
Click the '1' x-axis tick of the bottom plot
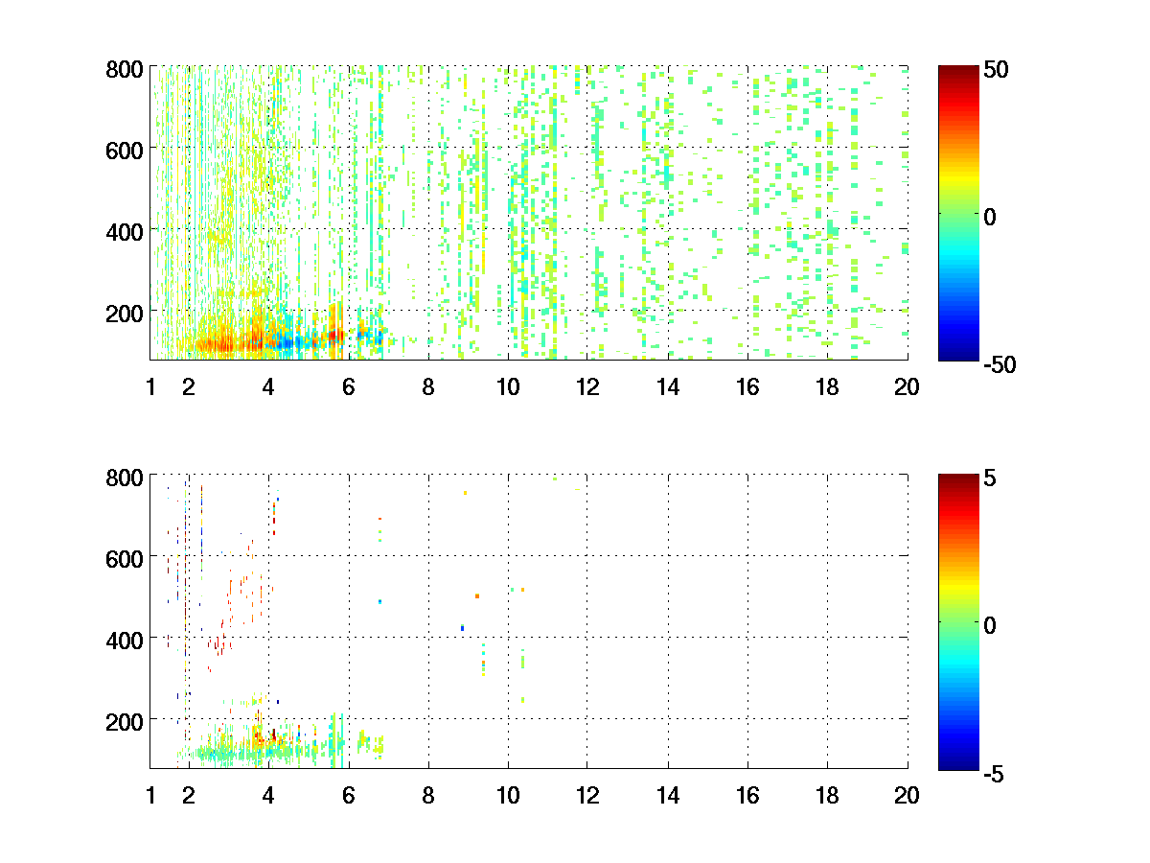click(x=150, y=795)
